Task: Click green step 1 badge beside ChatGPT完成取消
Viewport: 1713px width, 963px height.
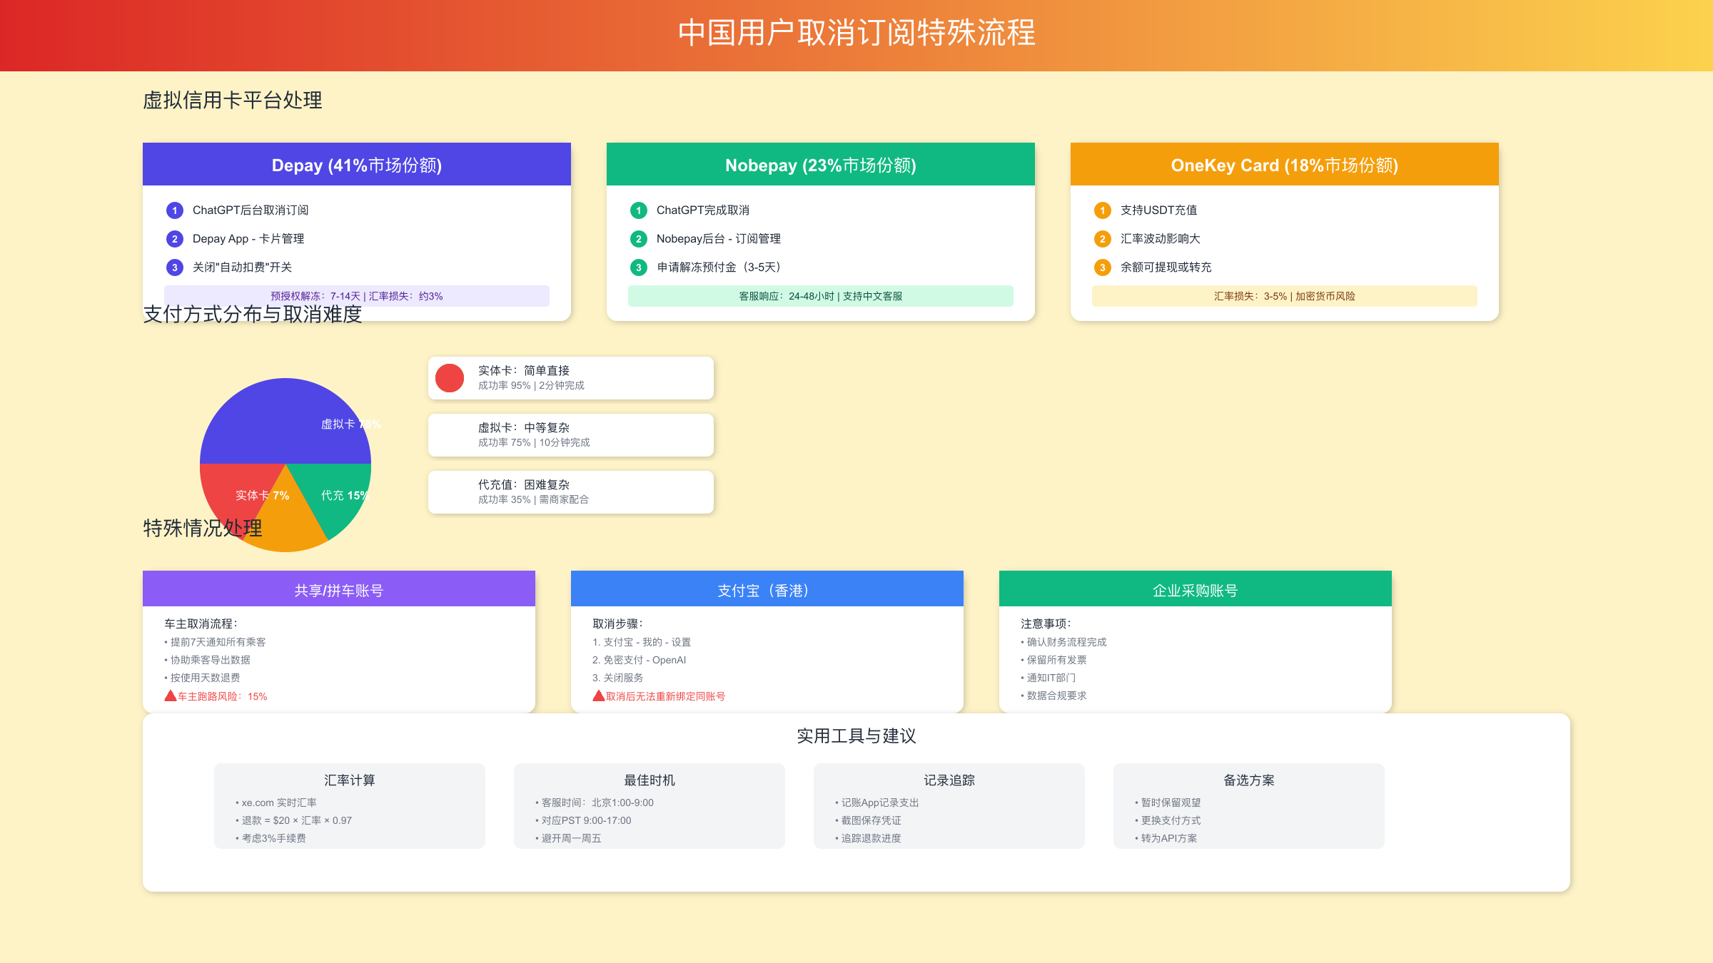Action: (x=638, y=210)
